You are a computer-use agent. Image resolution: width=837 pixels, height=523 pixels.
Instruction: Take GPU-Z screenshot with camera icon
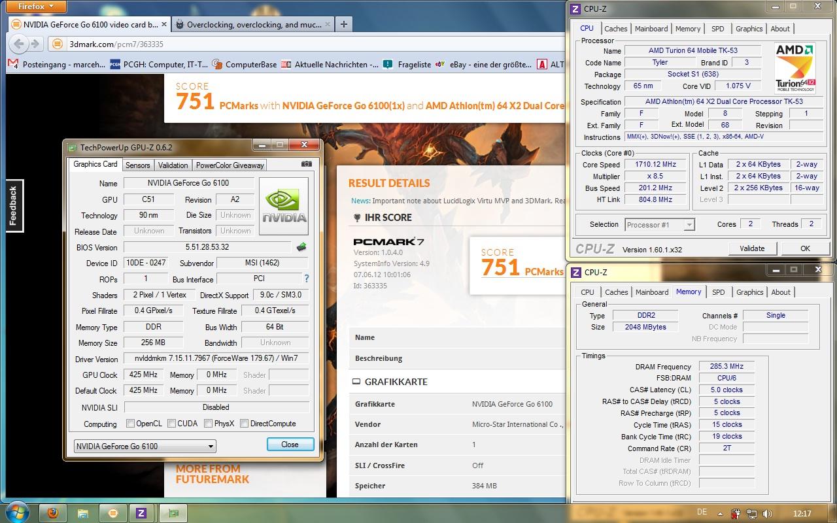(x=306, y=165)
